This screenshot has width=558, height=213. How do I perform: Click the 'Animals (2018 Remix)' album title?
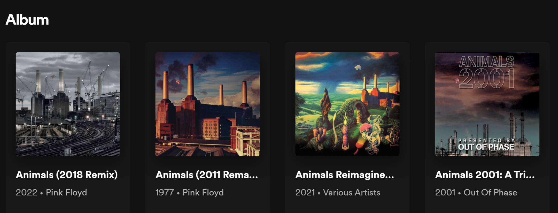pos(67,175)
